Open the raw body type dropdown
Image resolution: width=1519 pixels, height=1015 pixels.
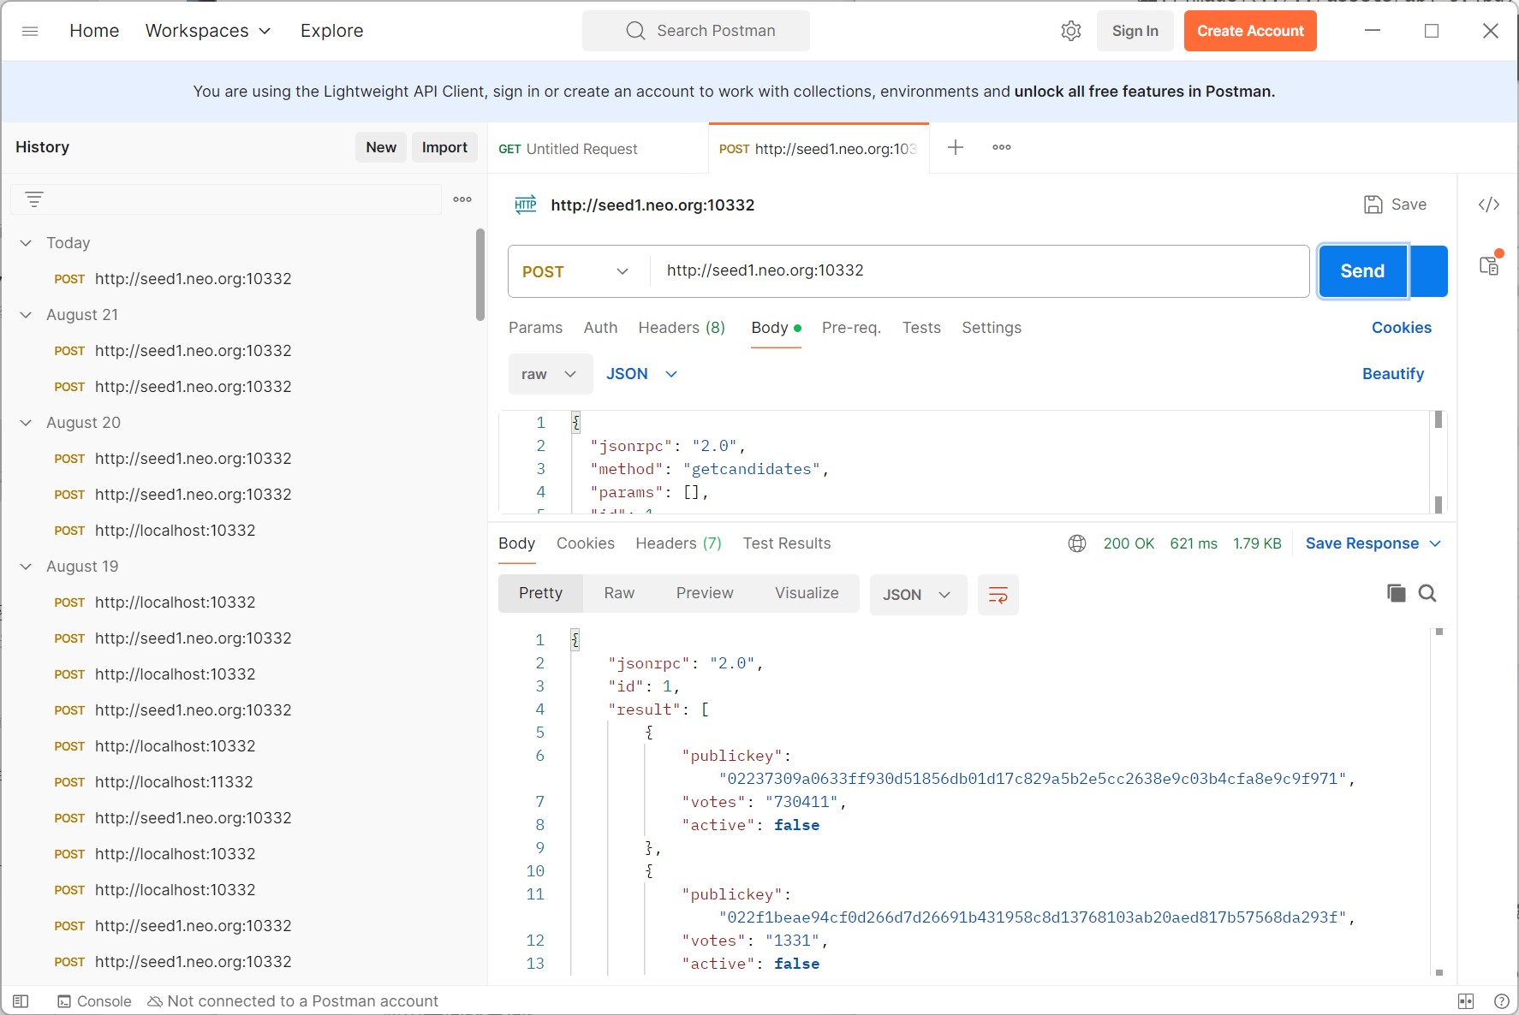(551, 374)
